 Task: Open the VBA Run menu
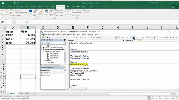[74, 34]
